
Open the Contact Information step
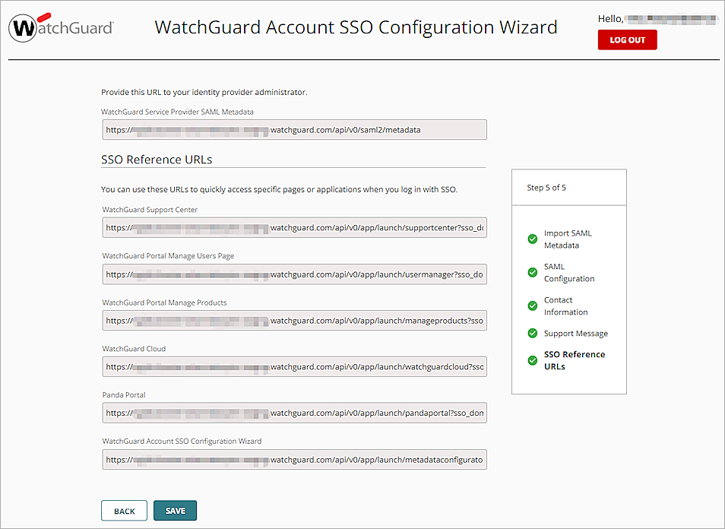point(566,306)
